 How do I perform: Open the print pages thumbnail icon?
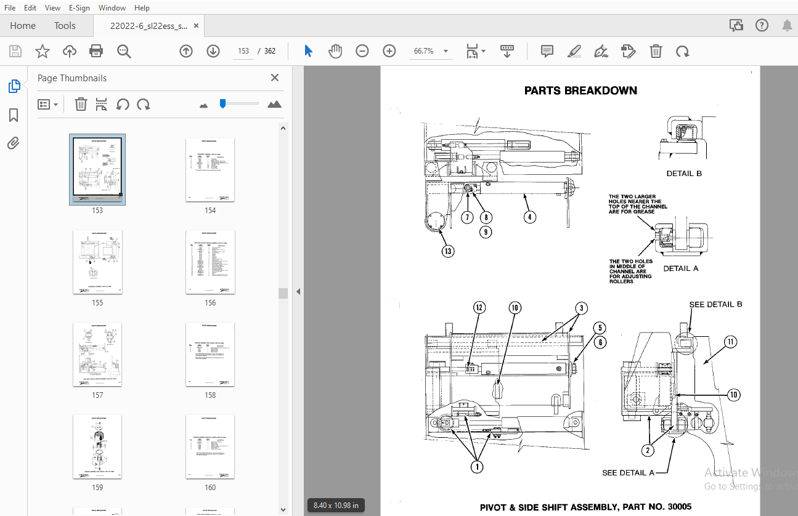coord(102,105)
